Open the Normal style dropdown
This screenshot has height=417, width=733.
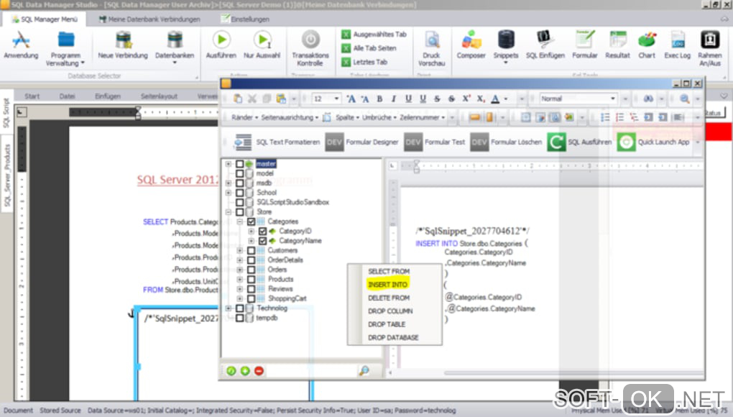pos(612,98)
